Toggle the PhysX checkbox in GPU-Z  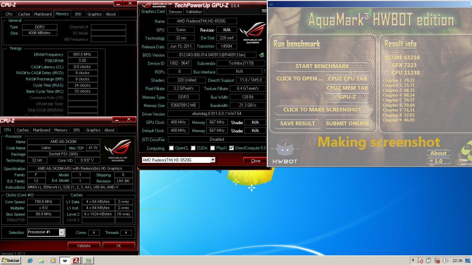212,148
